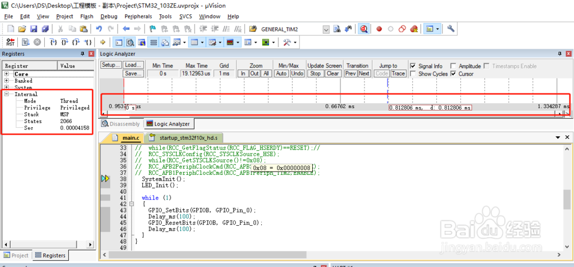Show next statement yellow arrow icon
The height and width of the screenshot is (267, 574).
103,42
